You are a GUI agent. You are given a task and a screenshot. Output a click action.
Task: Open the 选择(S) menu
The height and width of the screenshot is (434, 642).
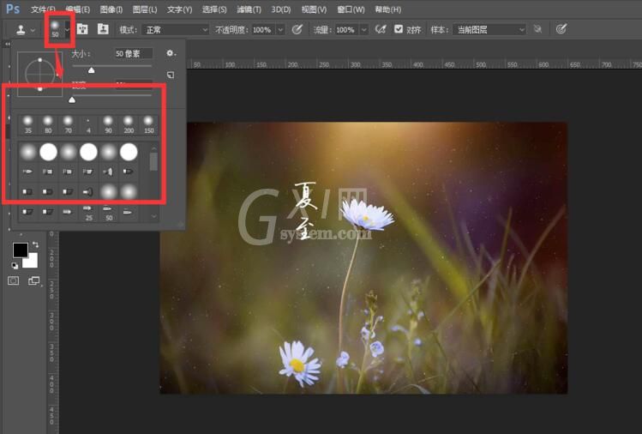coord(214,9)
